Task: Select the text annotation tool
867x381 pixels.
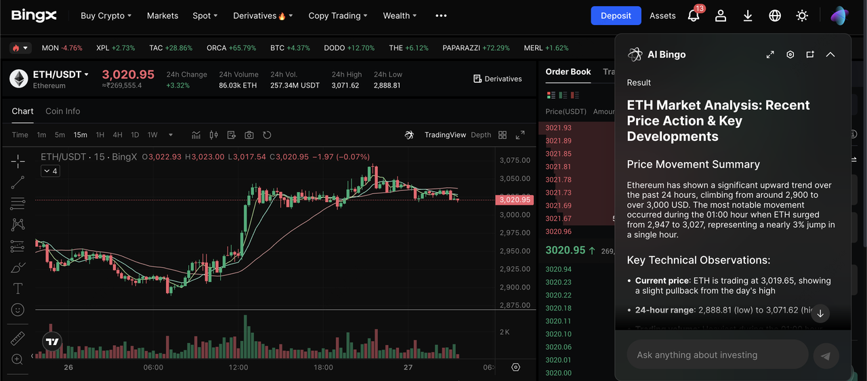Action: coord(18,289)
